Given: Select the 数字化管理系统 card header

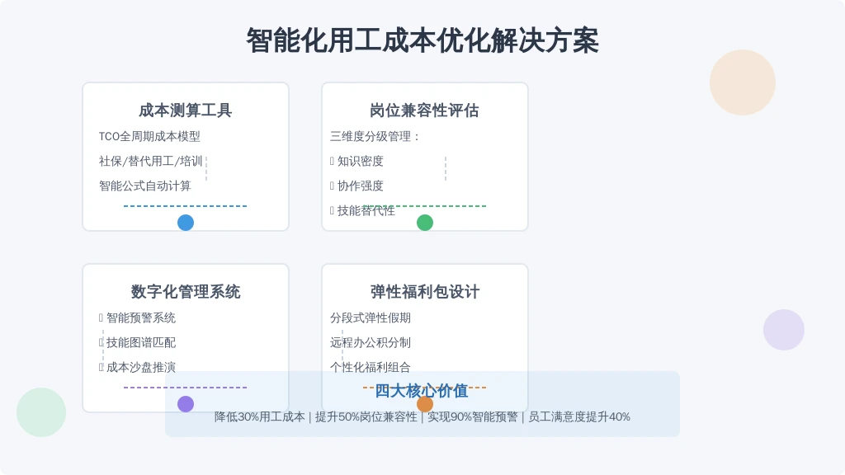Looking at the screenshot, I should click(185, 291).
